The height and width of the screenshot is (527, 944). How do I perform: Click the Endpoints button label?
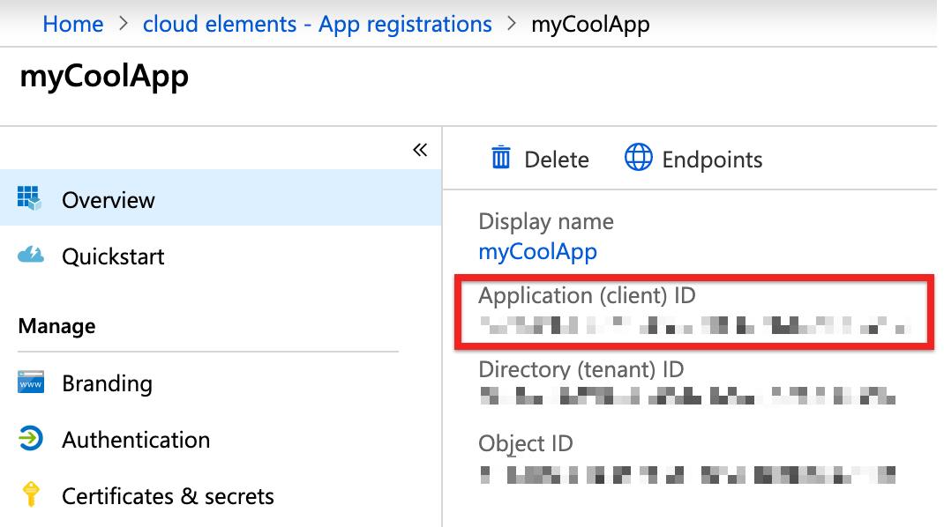pyautogui.click(x=712, y=160)
